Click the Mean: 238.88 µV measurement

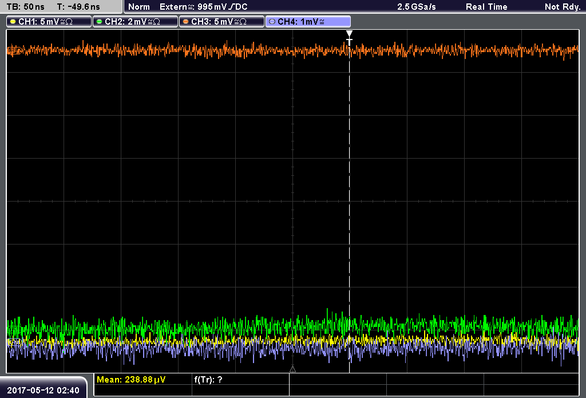[131, 380]
